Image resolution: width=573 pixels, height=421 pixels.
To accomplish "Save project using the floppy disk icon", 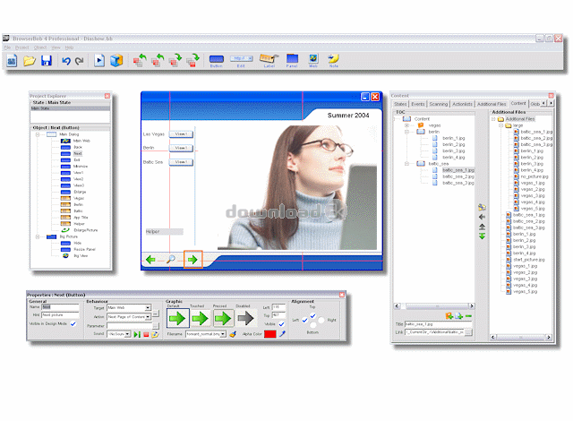I will pyautogui.click(x=47, y=60).
